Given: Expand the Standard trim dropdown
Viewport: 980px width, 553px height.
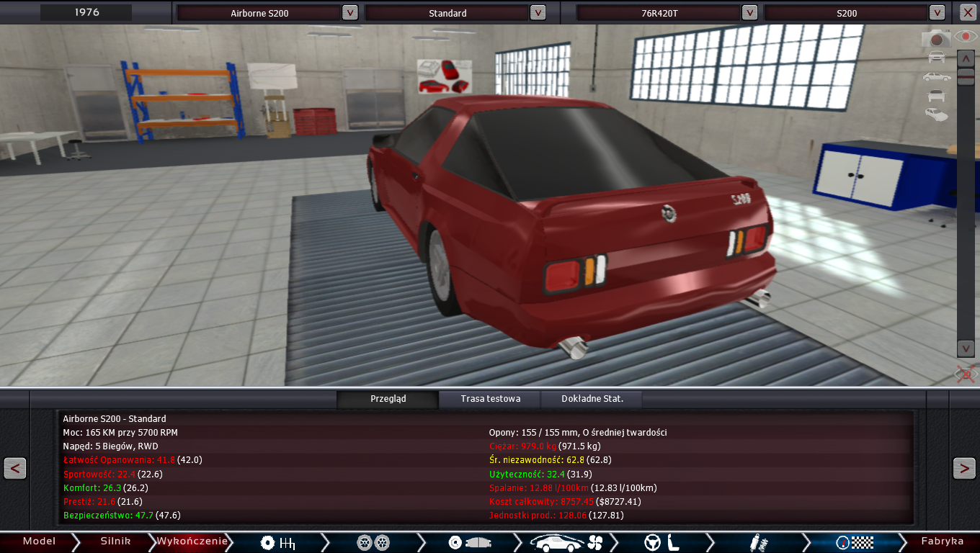Looking at the screenshot, I should (538, 12).
